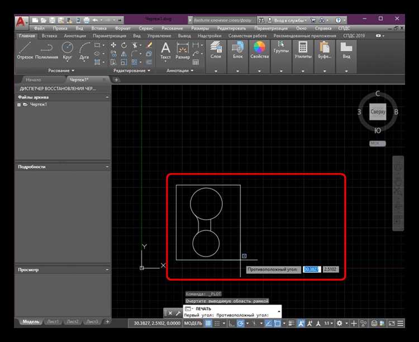Activate the Текст text annotation tool
Image resolution: width=419 pixels, height=342 pixels.
point(165,50)
